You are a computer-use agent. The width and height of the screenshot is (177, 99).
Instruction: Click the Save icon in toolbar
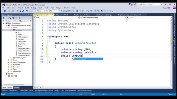click(x=20, y=11)
